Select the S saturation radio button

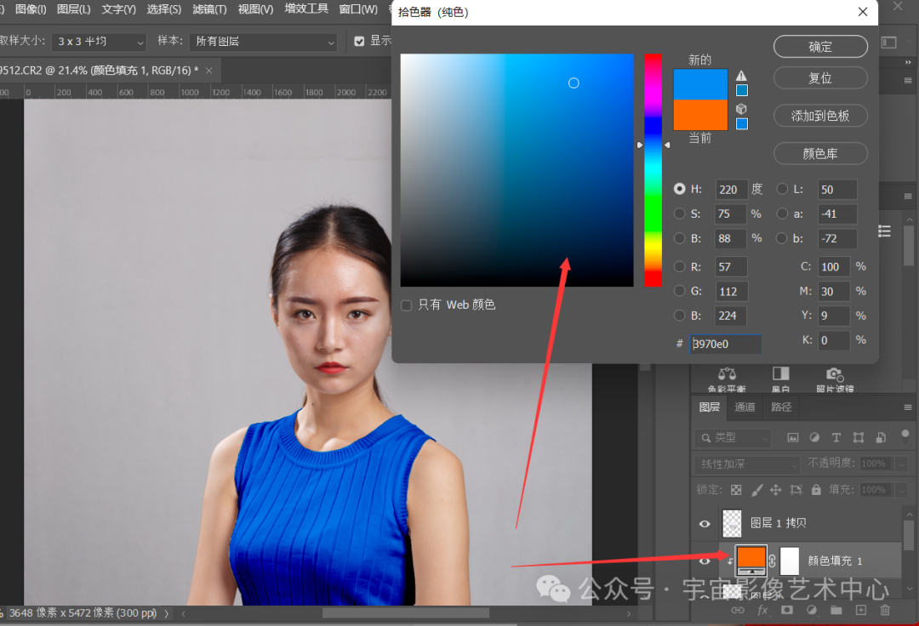point(679,213)
